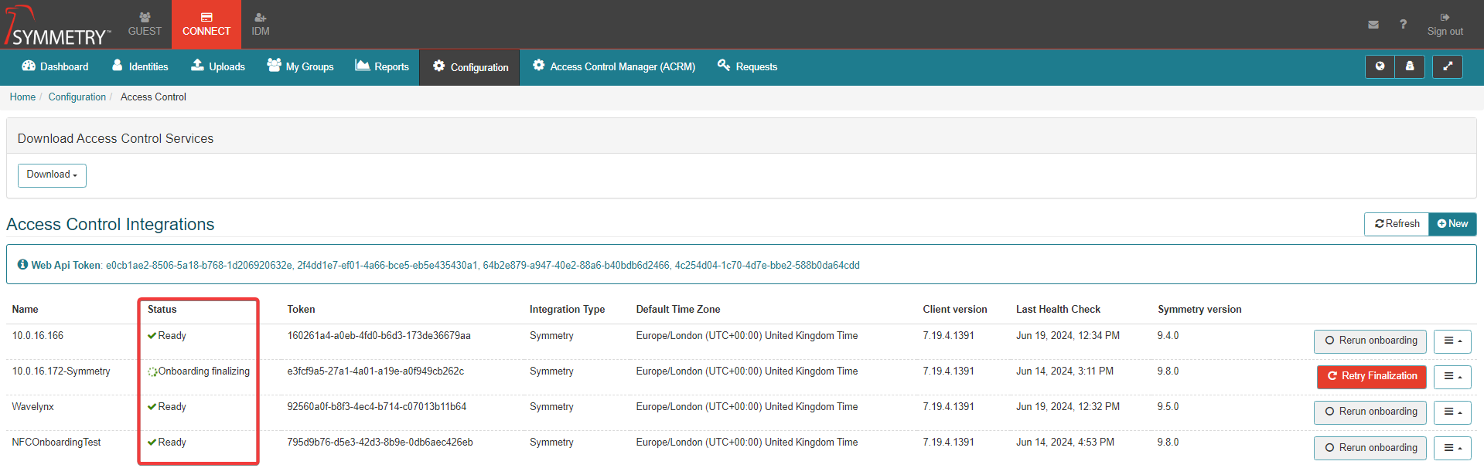Select token 795d9b76-d5e3-42d3-8b9e-0db6aec426eb

point(380,443)
